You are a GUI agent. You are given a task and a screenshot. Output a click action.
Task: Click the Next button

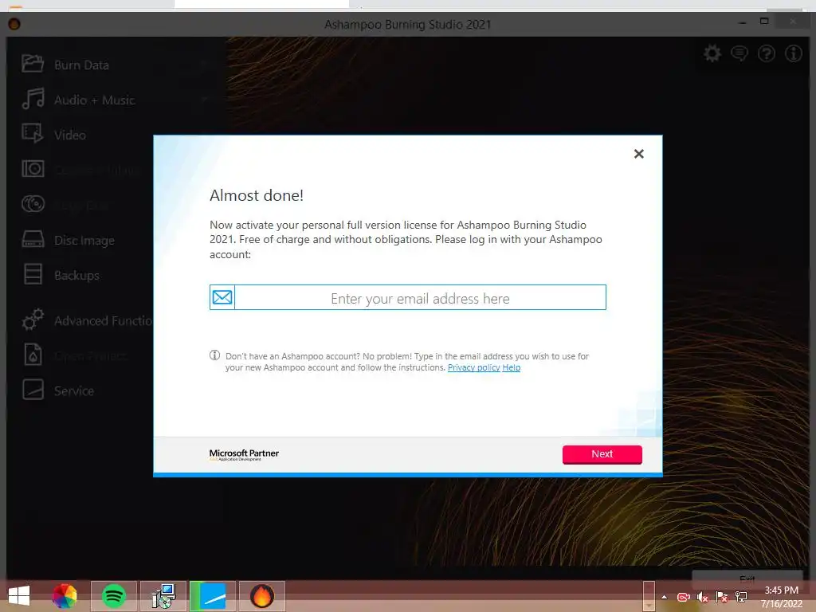(602, 453)
